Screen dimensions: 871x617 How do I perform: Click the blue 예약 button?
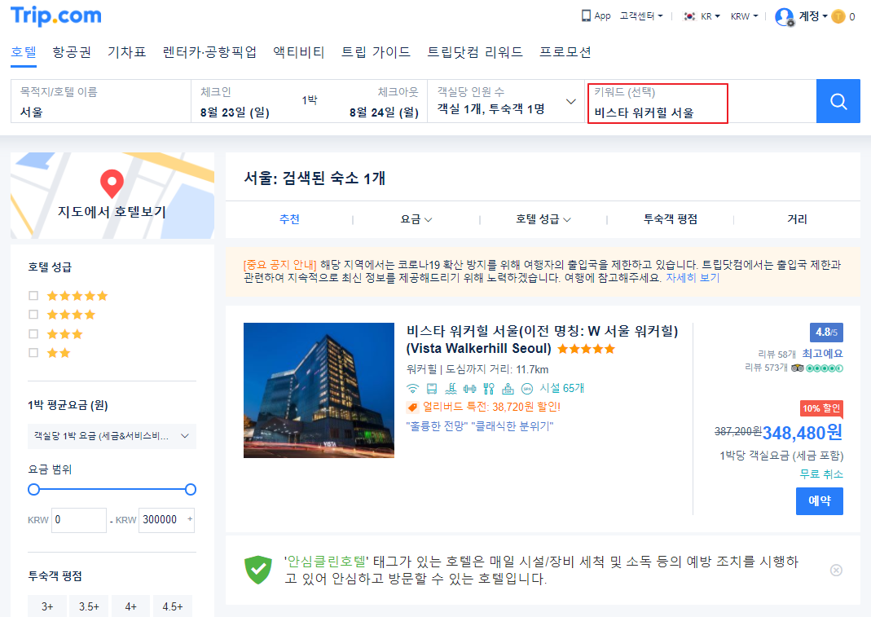pyautogui.click(x=820, y=500)
